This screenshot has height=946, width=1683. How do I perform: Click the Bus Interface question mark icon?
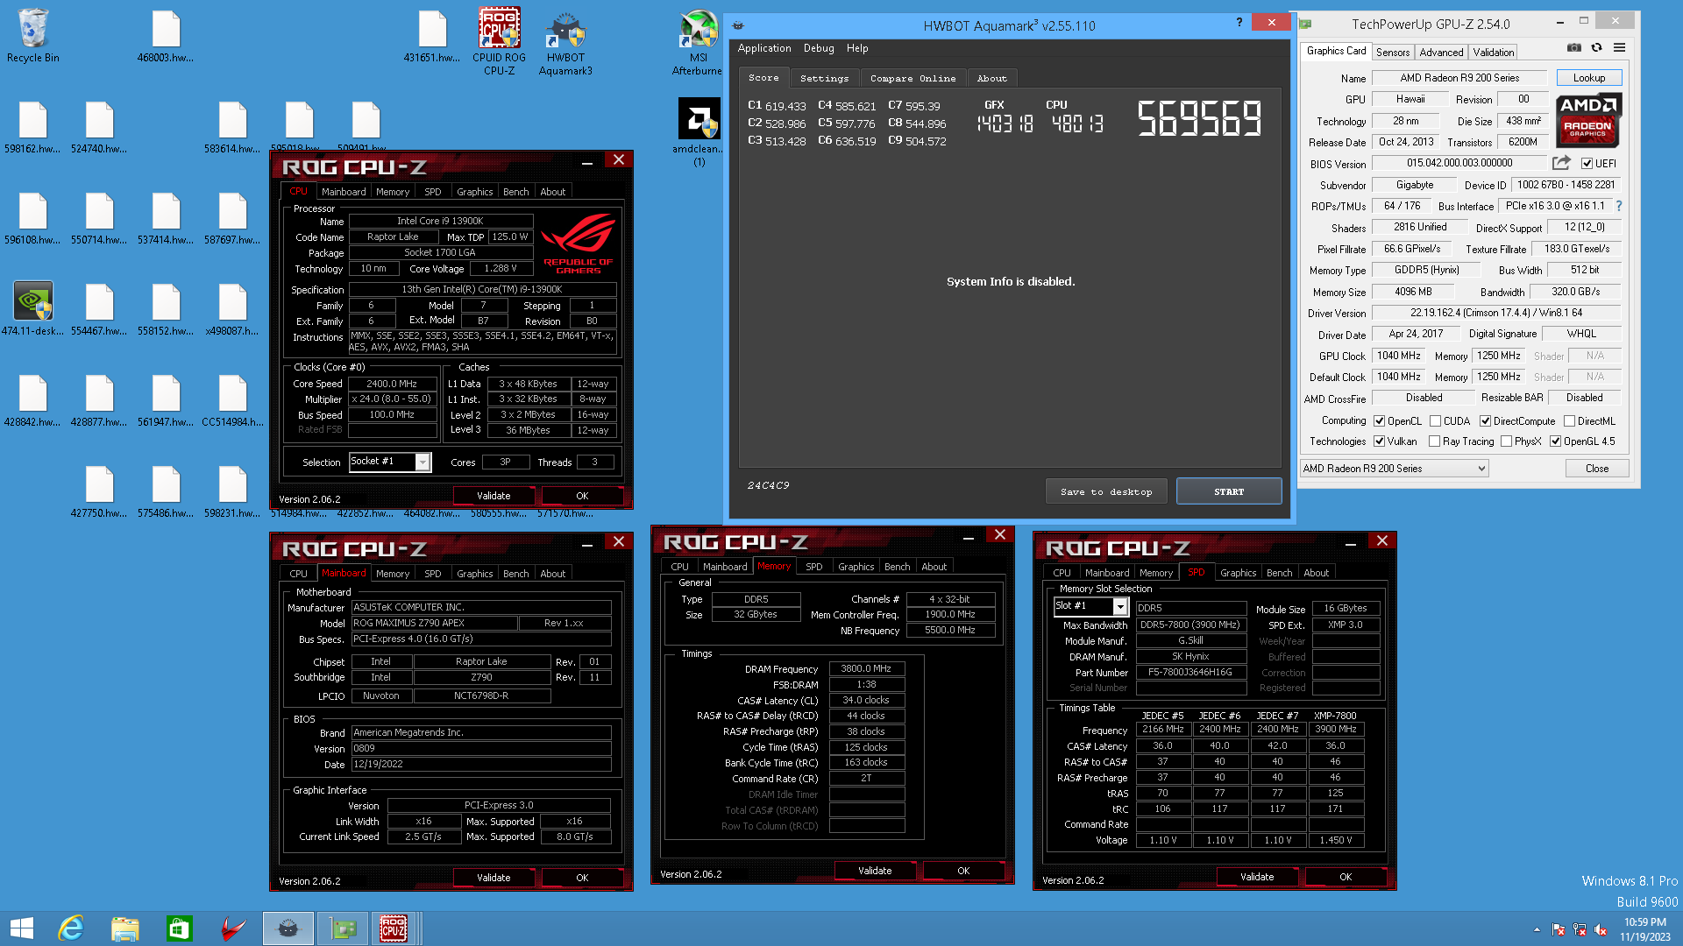(x=1619, y=206)
